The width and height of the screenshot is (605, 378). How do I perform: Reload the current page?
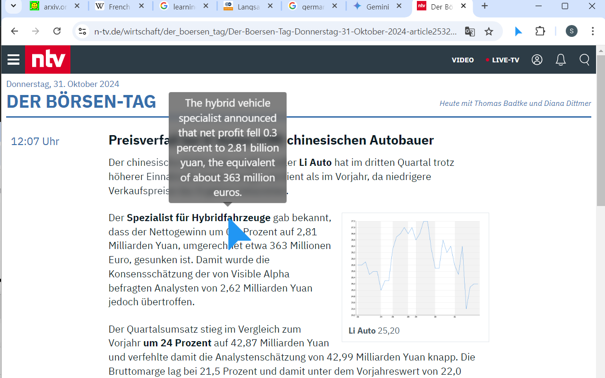click(x=57, y=31)
